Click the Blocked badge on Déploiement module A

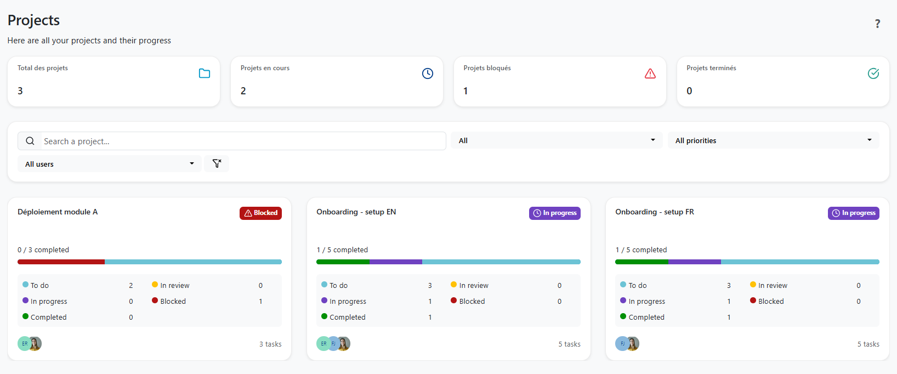click(x=260, y=213)
